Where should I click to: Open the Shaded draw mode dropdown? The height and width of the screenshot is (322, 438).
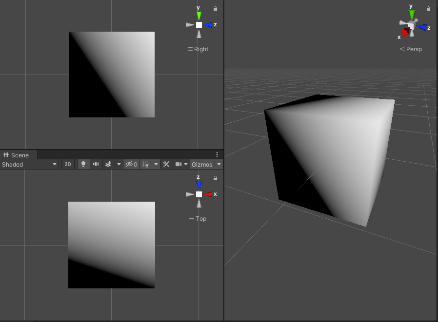29,164
